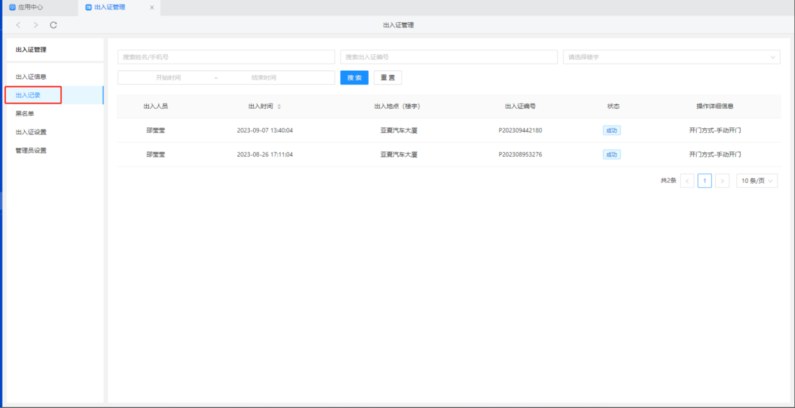Click the browser forward arrow icon
Image resolution: width=795 pixels, height=408 pixels.
[36, 25]
